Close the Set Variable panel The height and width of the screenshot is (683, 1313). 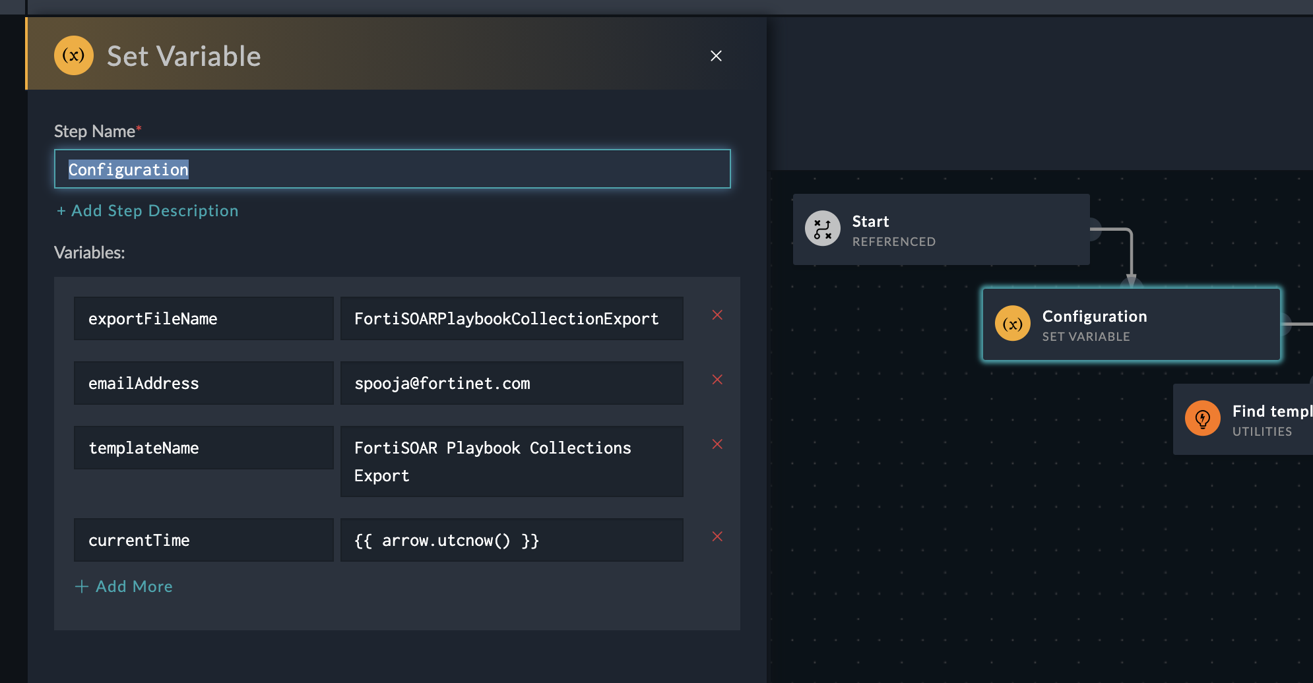(x=716, y=56)
